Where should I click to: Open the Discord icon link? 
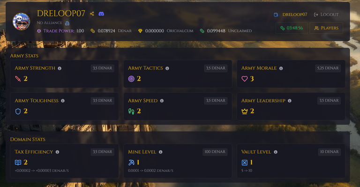101,14
